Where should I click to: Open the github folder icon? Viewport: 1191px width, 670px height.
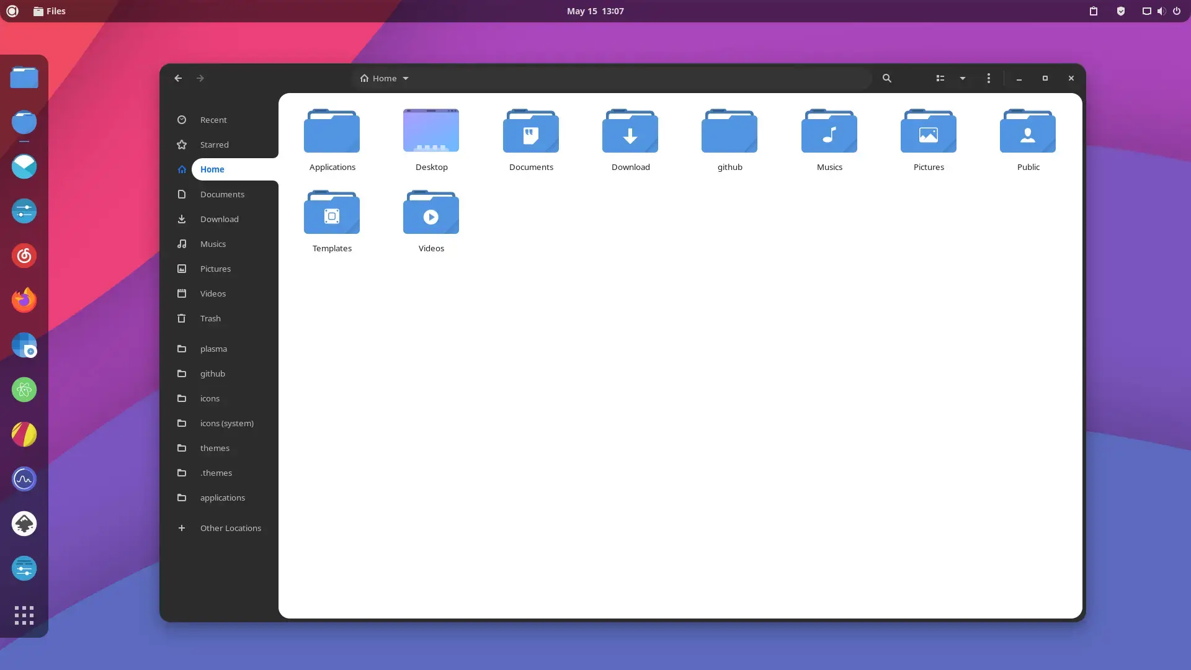[729, 131]
